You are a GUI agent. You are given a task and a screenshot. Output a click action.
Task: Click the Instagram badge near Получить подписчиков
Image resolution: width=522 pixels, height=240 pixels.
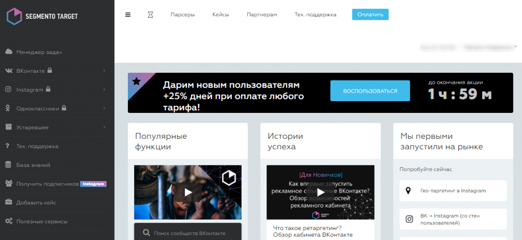[93, 184]
